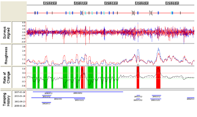Click the blue rectangle marker below 421 15
This screenshot has height=117, width=197.
[138, 13]
